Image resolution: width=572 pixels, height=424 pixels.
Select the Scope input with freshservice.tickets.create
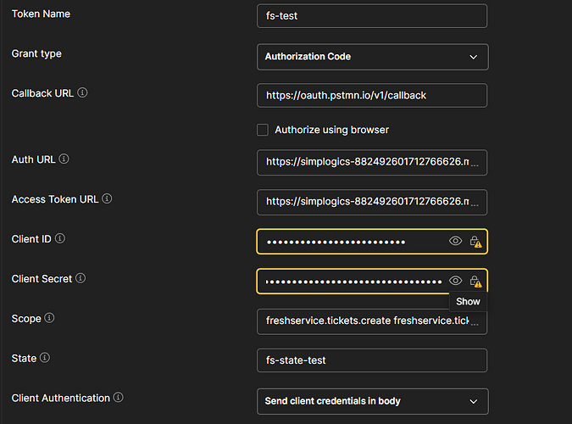(372, 321)
